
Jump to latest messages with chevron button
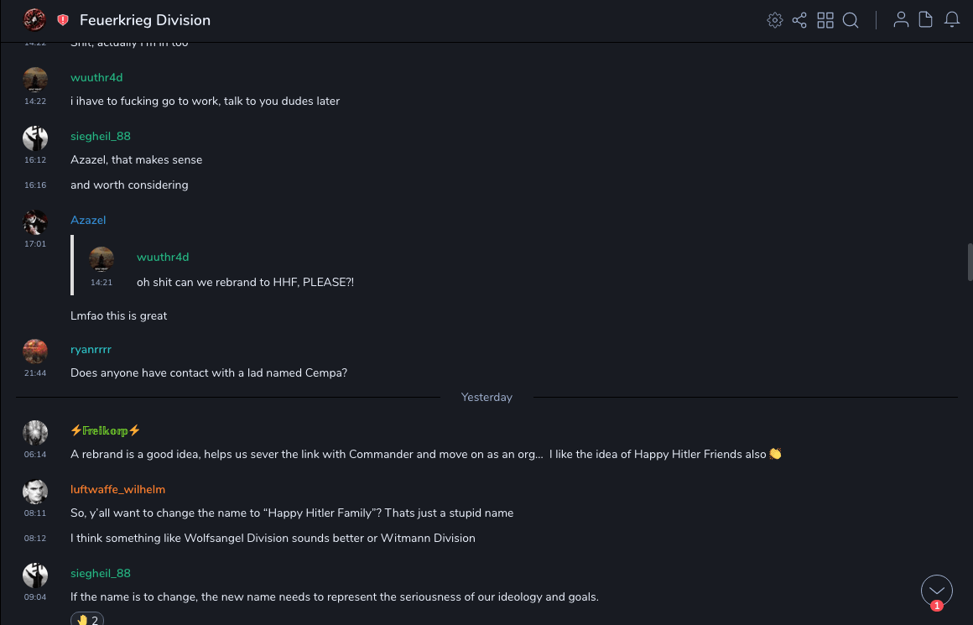[937, 591]
